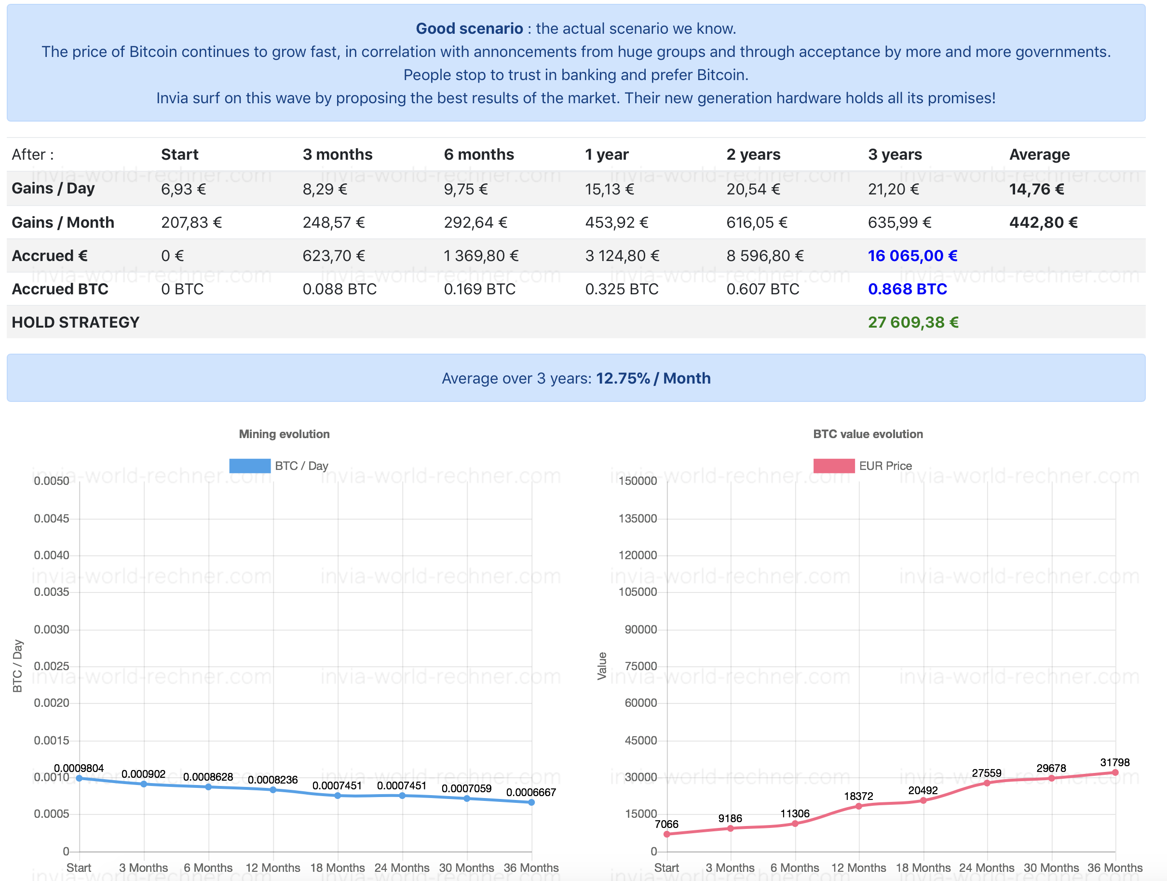Image resolution: width=1167 pixels, height=881 pixels.
Task: Click the 27 609,38 € hold strategy value
Action: point(913,322)
